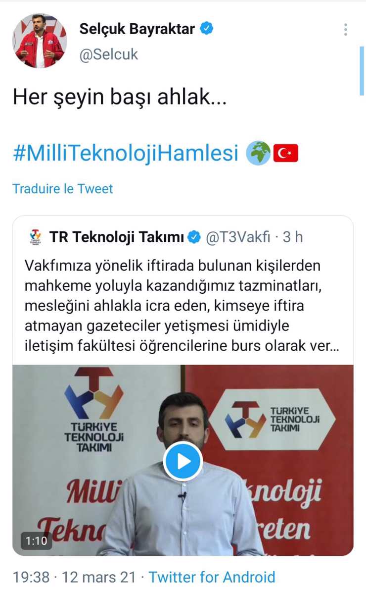366x595 pixels.
Task: Open the @T3Vakfi handle in the quoted tweet
Action: (x=238, y=237)
